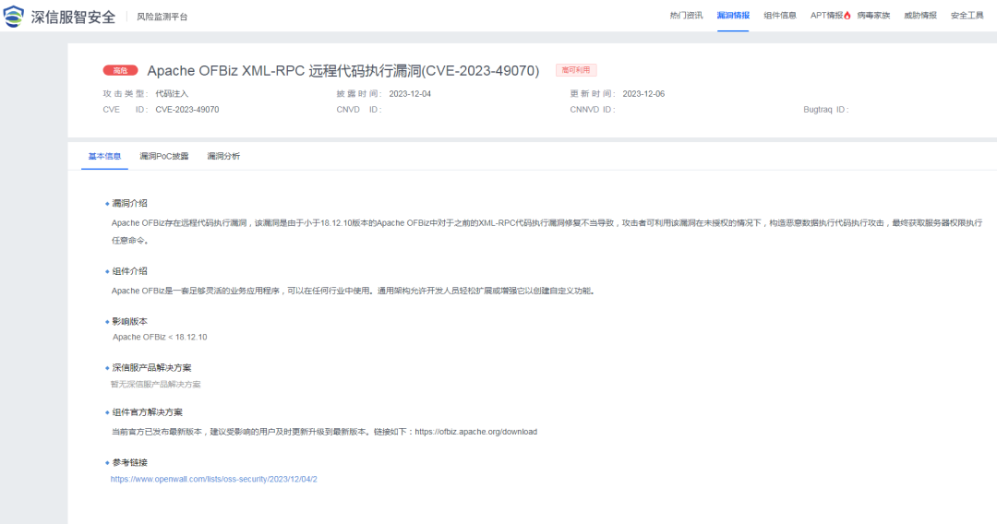Click the disclosure date 2023-12-04
Image resolution: width=997 pixels, height=524 pixels.
click(x=410, y=94)
